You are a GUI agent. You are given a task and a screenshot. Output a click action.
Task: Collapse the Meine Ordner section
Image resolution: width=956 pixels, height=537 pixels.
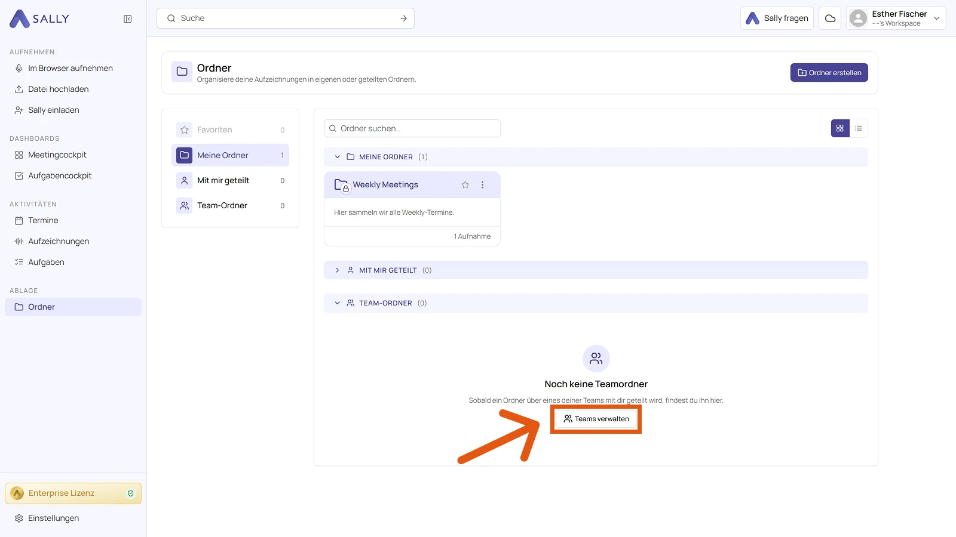click(x=338, y=157)
